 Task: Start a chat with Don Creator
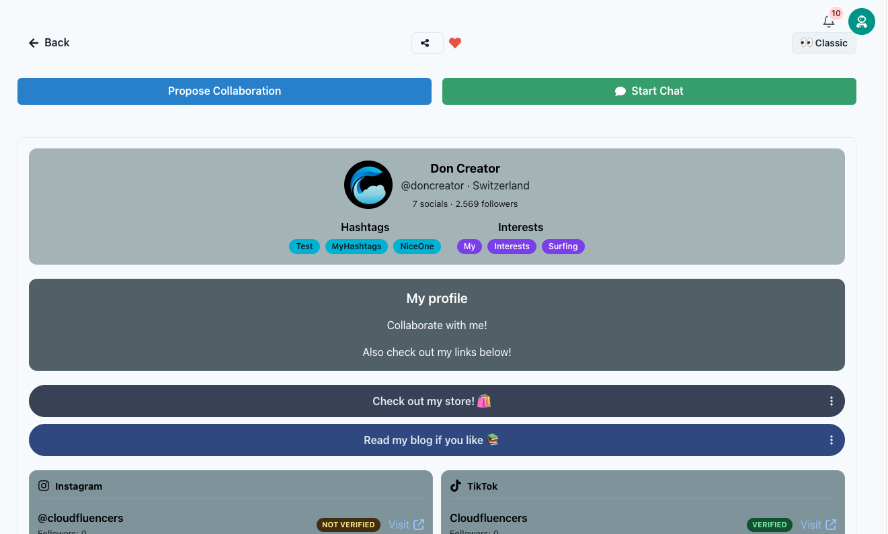[x=649, y=91]
